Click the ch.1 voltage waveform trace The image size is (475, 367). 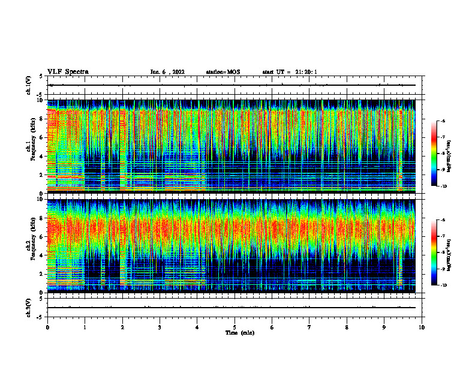tap(231, 85)
